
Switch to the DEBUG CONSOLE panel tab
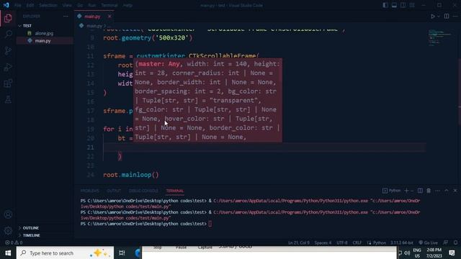pyautogui.click(x=143, y=191)
